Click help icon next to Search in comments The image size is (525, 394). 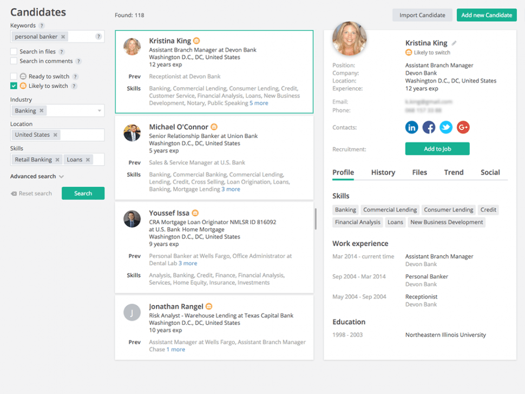[78, 61]
